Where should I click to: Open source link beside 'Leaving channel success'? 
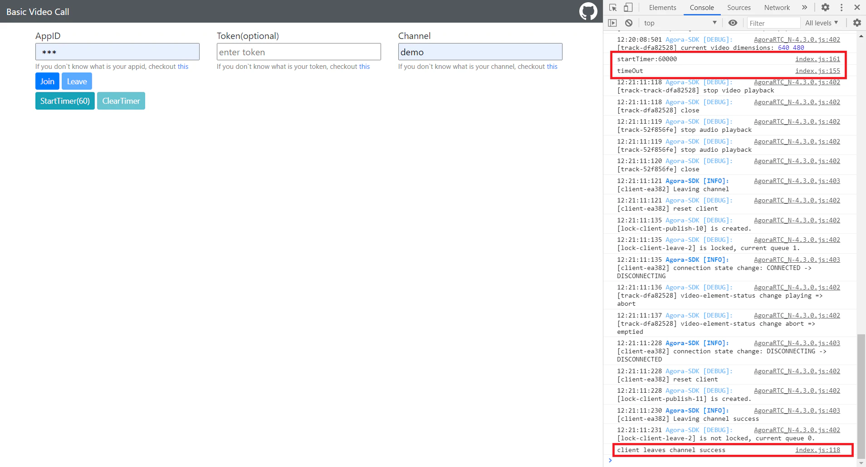(797, 410)
